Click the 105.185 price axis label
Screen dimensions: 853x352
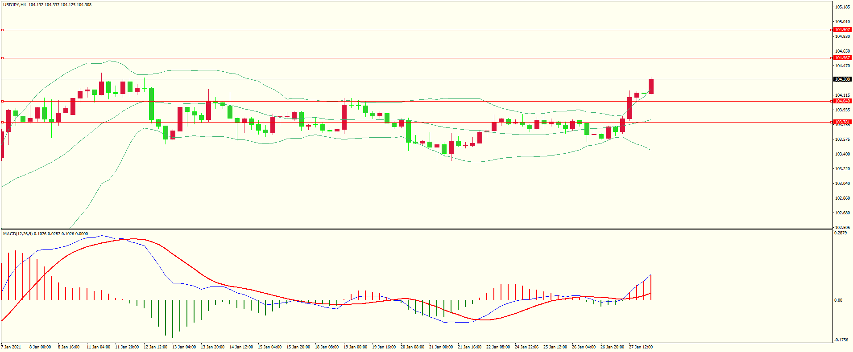tap(842, 7)
